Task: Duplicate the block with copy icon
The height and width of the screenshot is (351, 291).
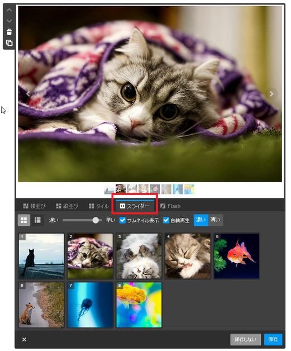Action: pos(9,42)
